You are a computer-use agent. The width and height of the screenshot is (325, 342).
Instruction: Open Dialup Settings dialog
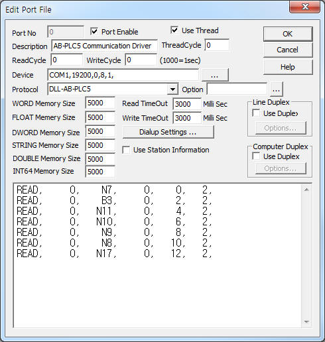point(168,132)
